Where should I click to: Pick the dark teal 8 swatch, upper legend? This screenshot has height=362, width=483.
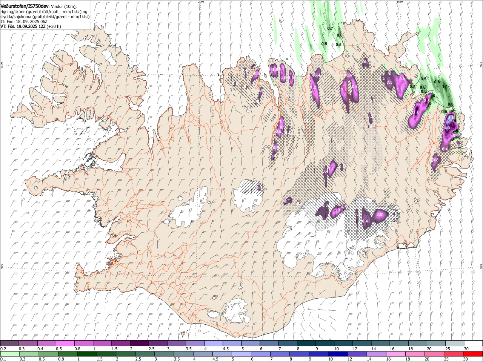tap(306, 343)
